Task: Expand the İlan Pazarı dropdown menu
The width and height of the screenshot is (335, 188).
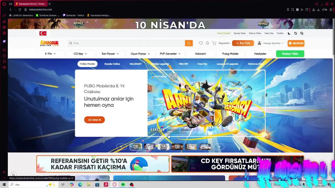Action: (x=110, y=54)
